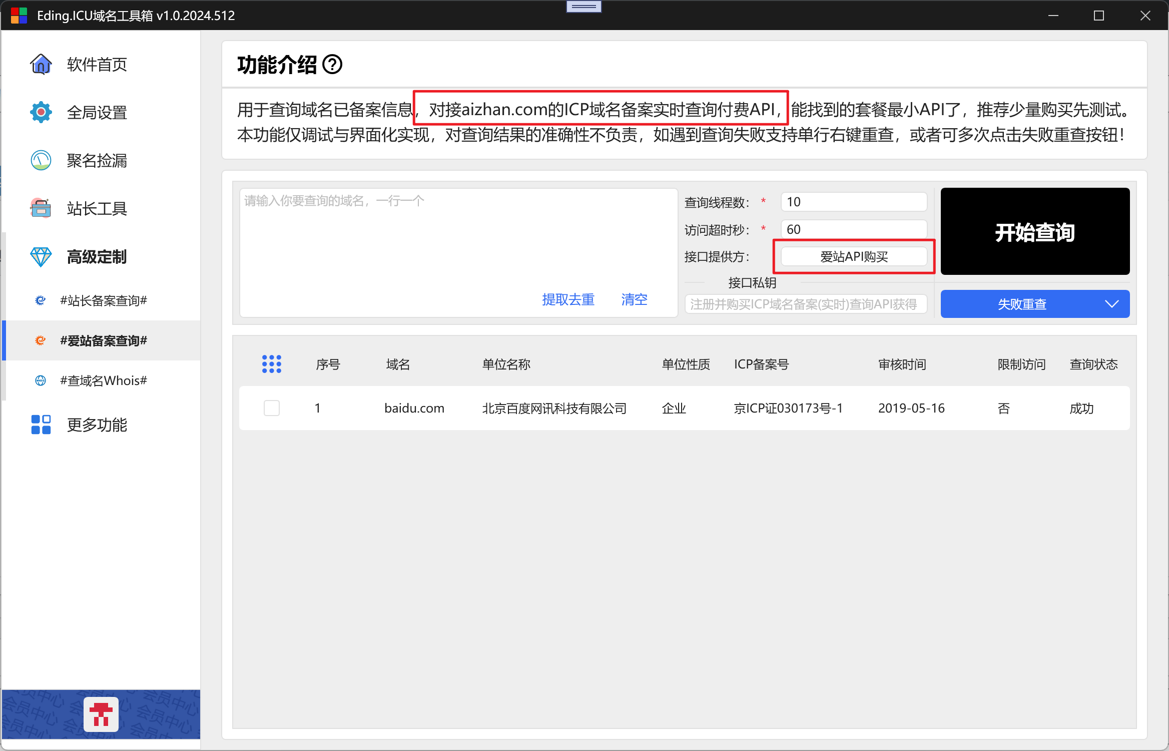Viewport: 1169px width, 751px height.
Task: Click the blue dot-grid icon in the table header
Action: click(x=272, y=364)
